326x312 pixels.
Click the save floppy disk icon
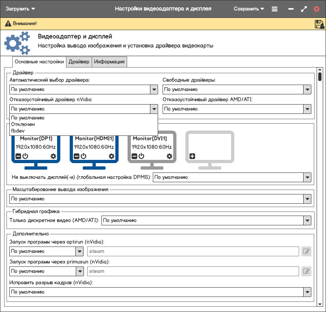319,24
